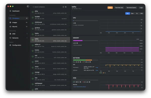Screen dimensions: 151x98
Task: Switch chart range to 15m
Action: [x=132, y=14]
